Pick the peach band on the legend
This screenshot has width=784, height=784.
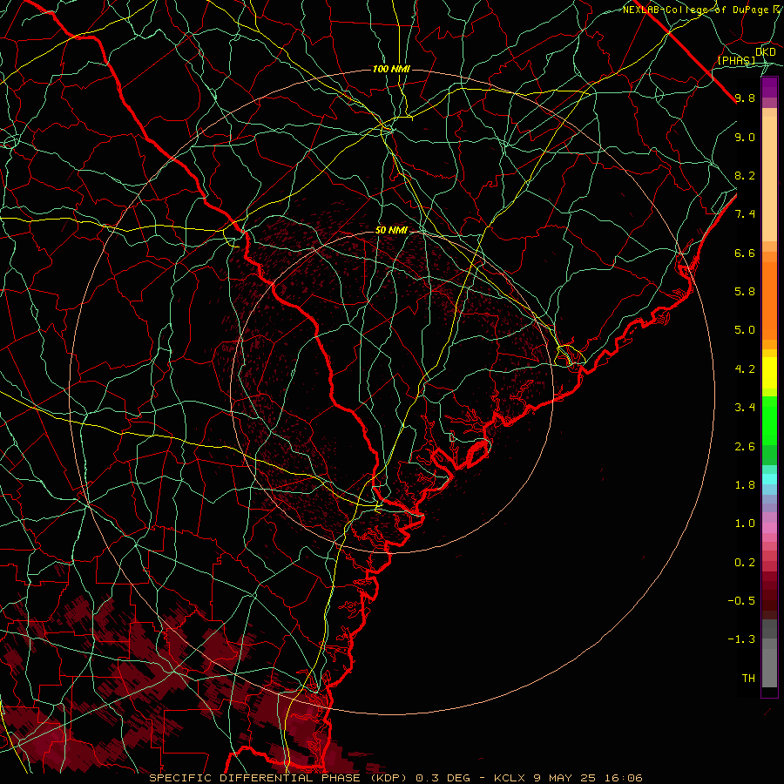tap(769, 179)
